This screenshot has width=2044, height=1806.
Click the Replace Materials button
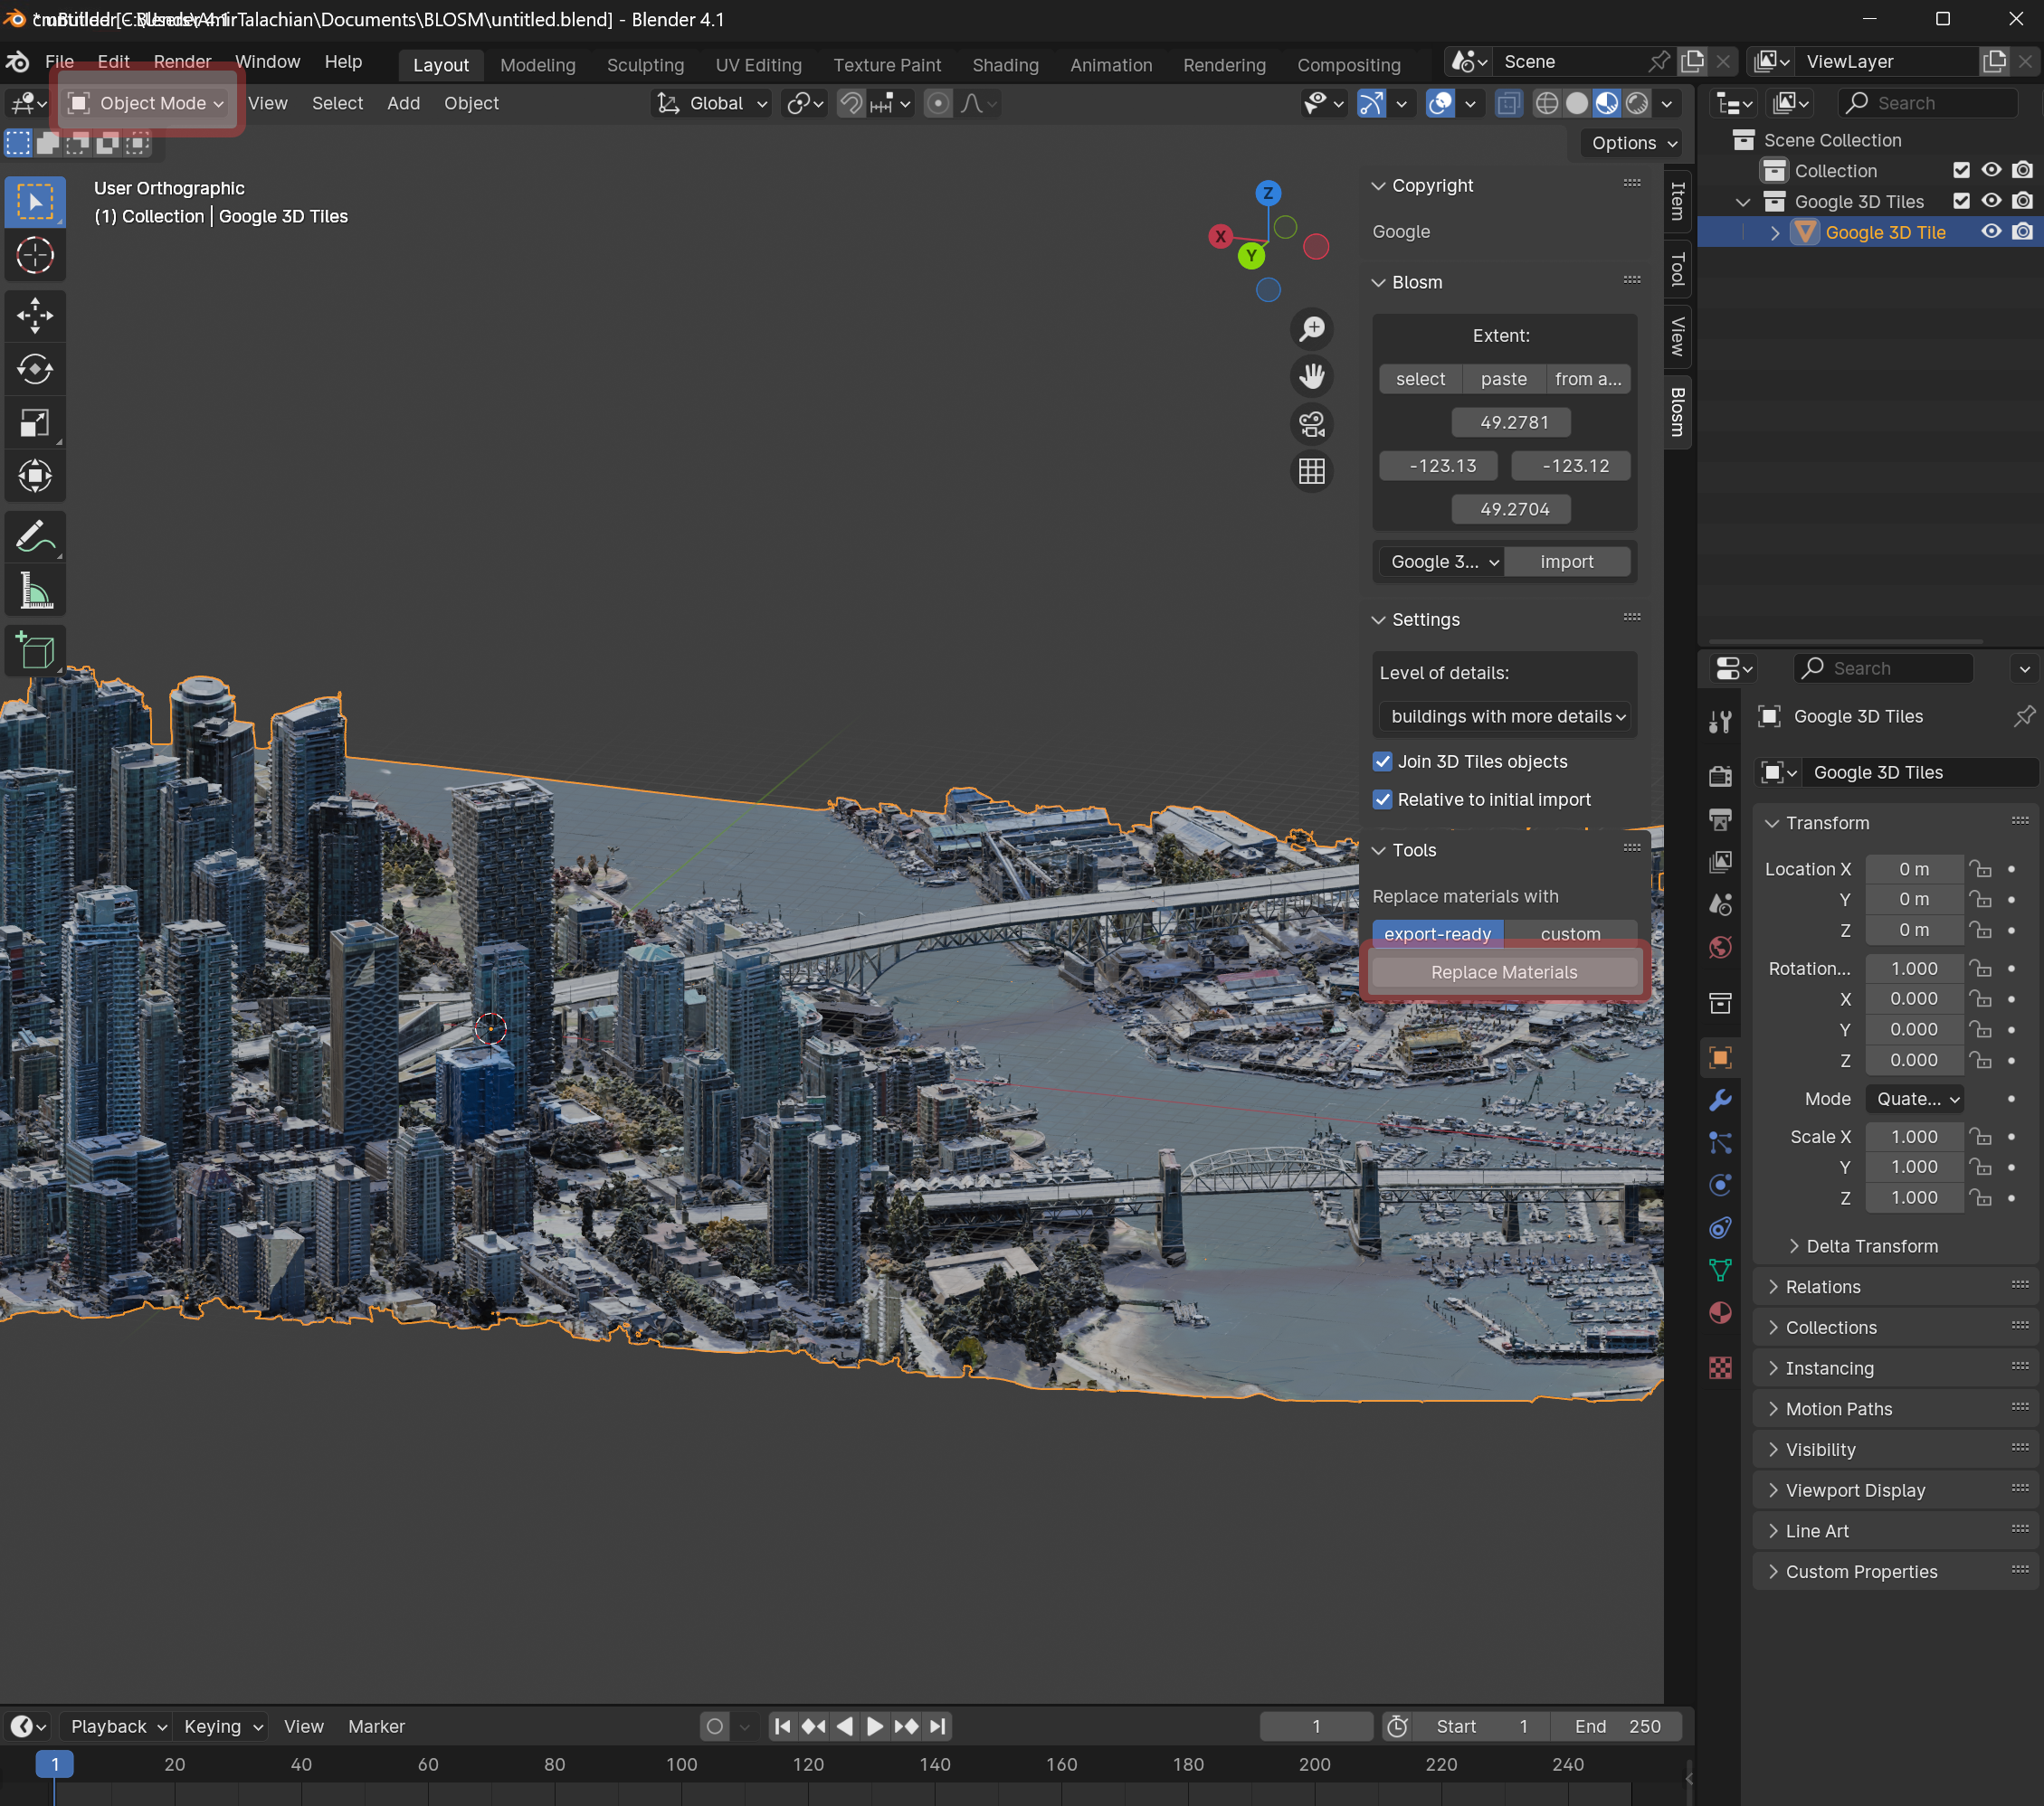(1503, 972)
